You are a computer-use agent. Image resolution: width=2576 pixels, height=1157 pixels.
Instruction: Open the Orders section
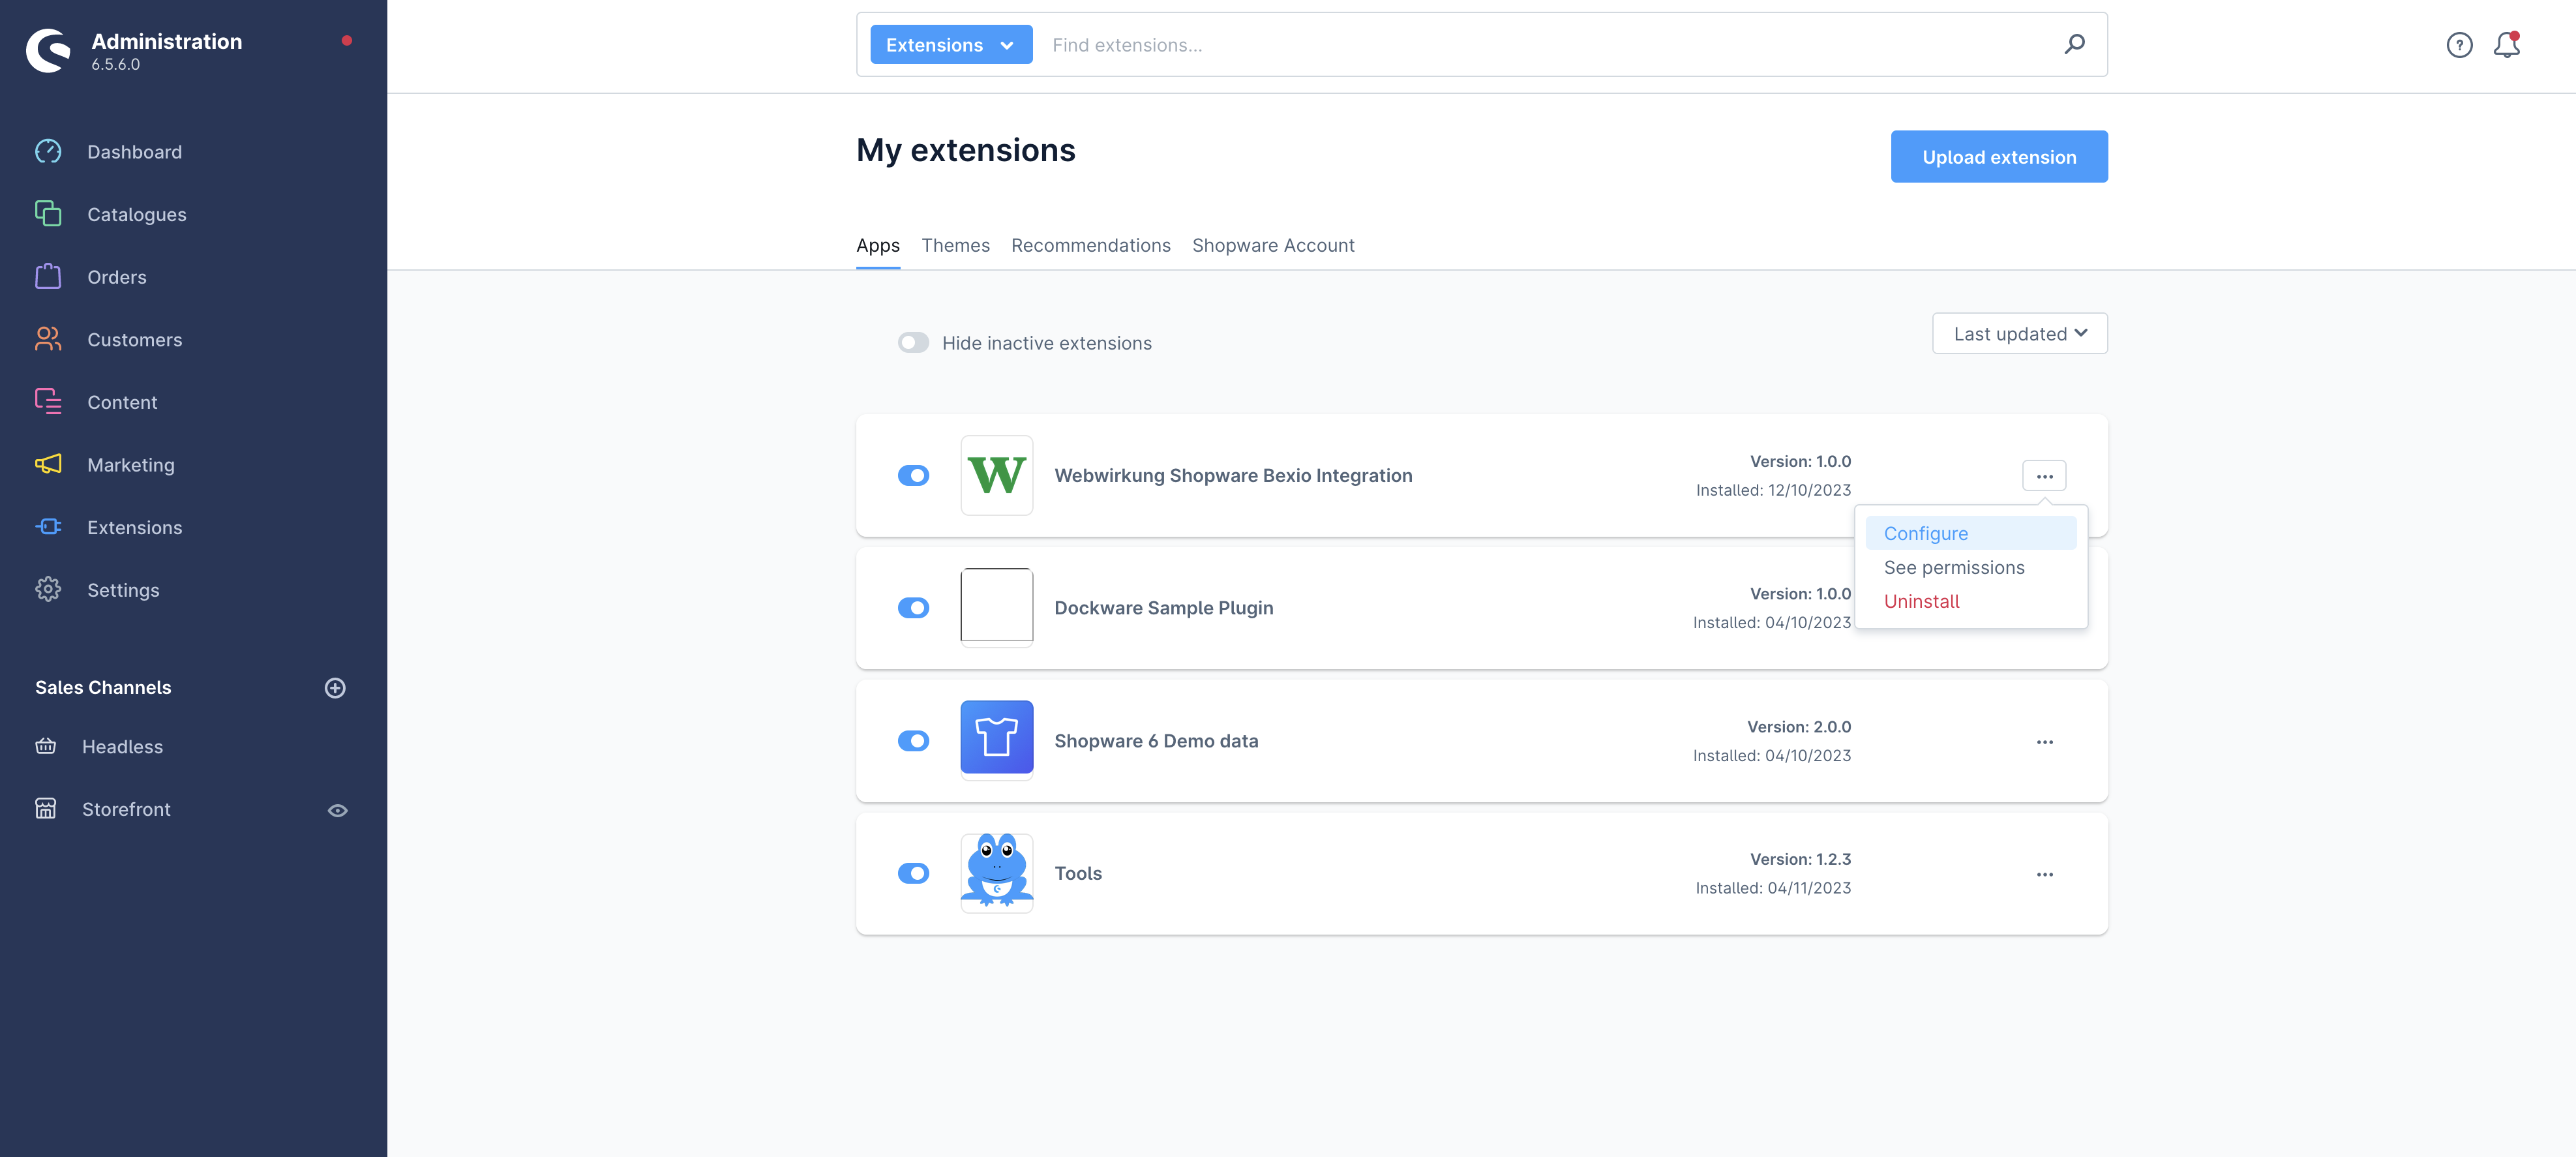pos(116,277)
